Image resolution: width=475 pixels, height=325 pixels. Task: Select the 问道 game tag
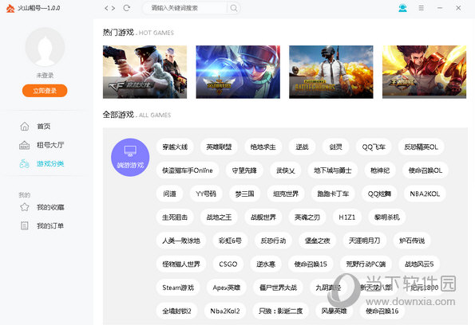169,194
